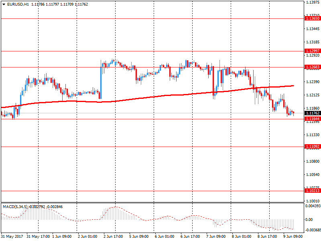Click the 8 Jun 17:00 time label
The height and width of the screenshot is (241, 321).
tap(267, 237)
